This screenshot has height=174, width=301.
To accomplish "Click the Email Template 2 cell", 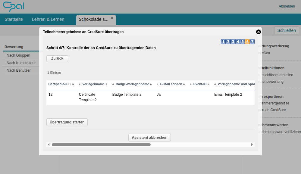I will 228,95.
